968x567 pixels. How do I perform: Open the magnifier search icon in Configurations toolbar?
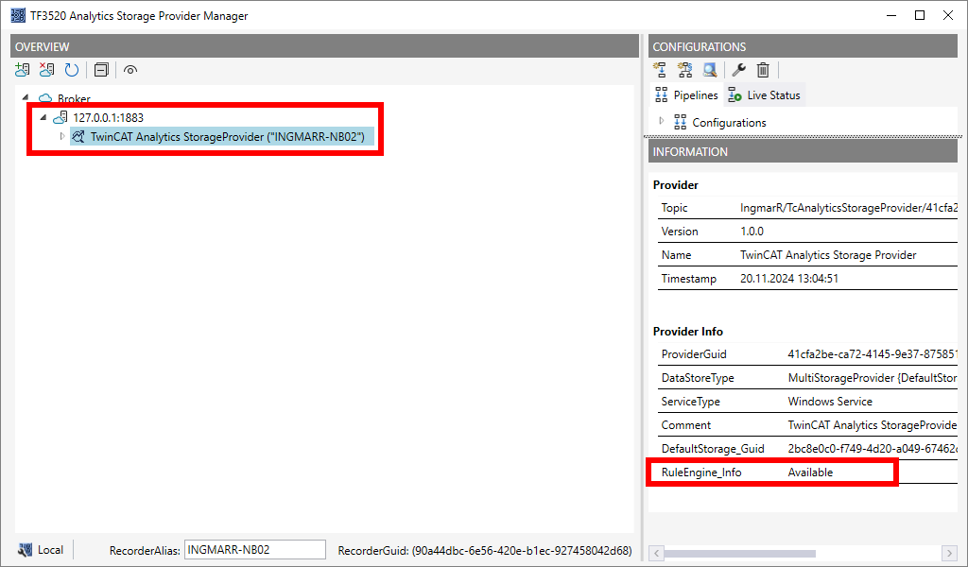click(710, 70)
